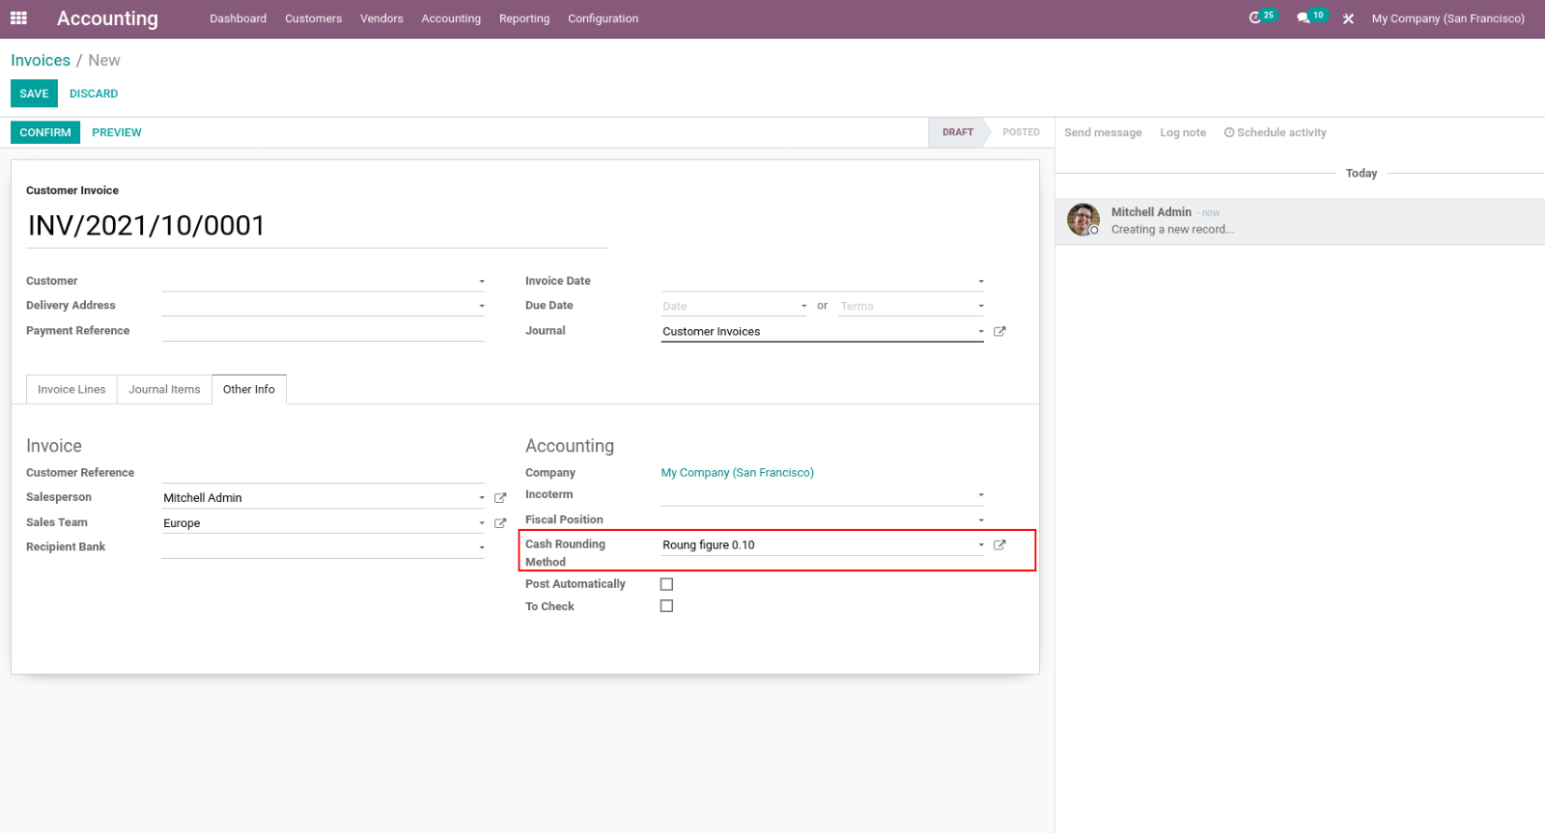Click Send message in the chatter

(x=1103, y=132)
